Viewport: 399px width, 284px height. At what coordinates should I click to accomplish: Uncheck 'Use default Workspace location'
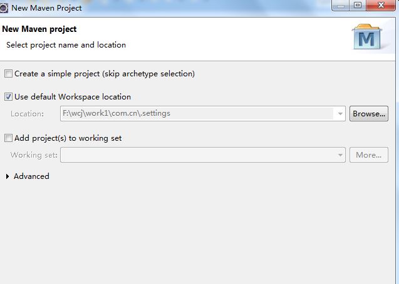click(8, 97)
